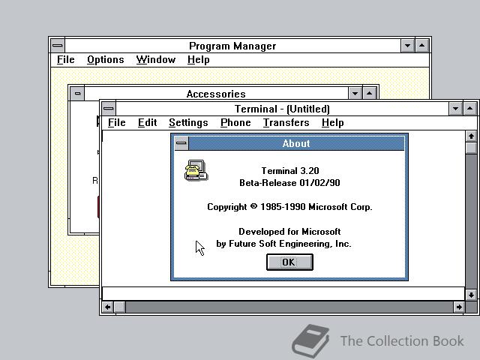Open the Phone menu in Terminal
The width and height of the screenshot is (480, 360).
[235, 123]
